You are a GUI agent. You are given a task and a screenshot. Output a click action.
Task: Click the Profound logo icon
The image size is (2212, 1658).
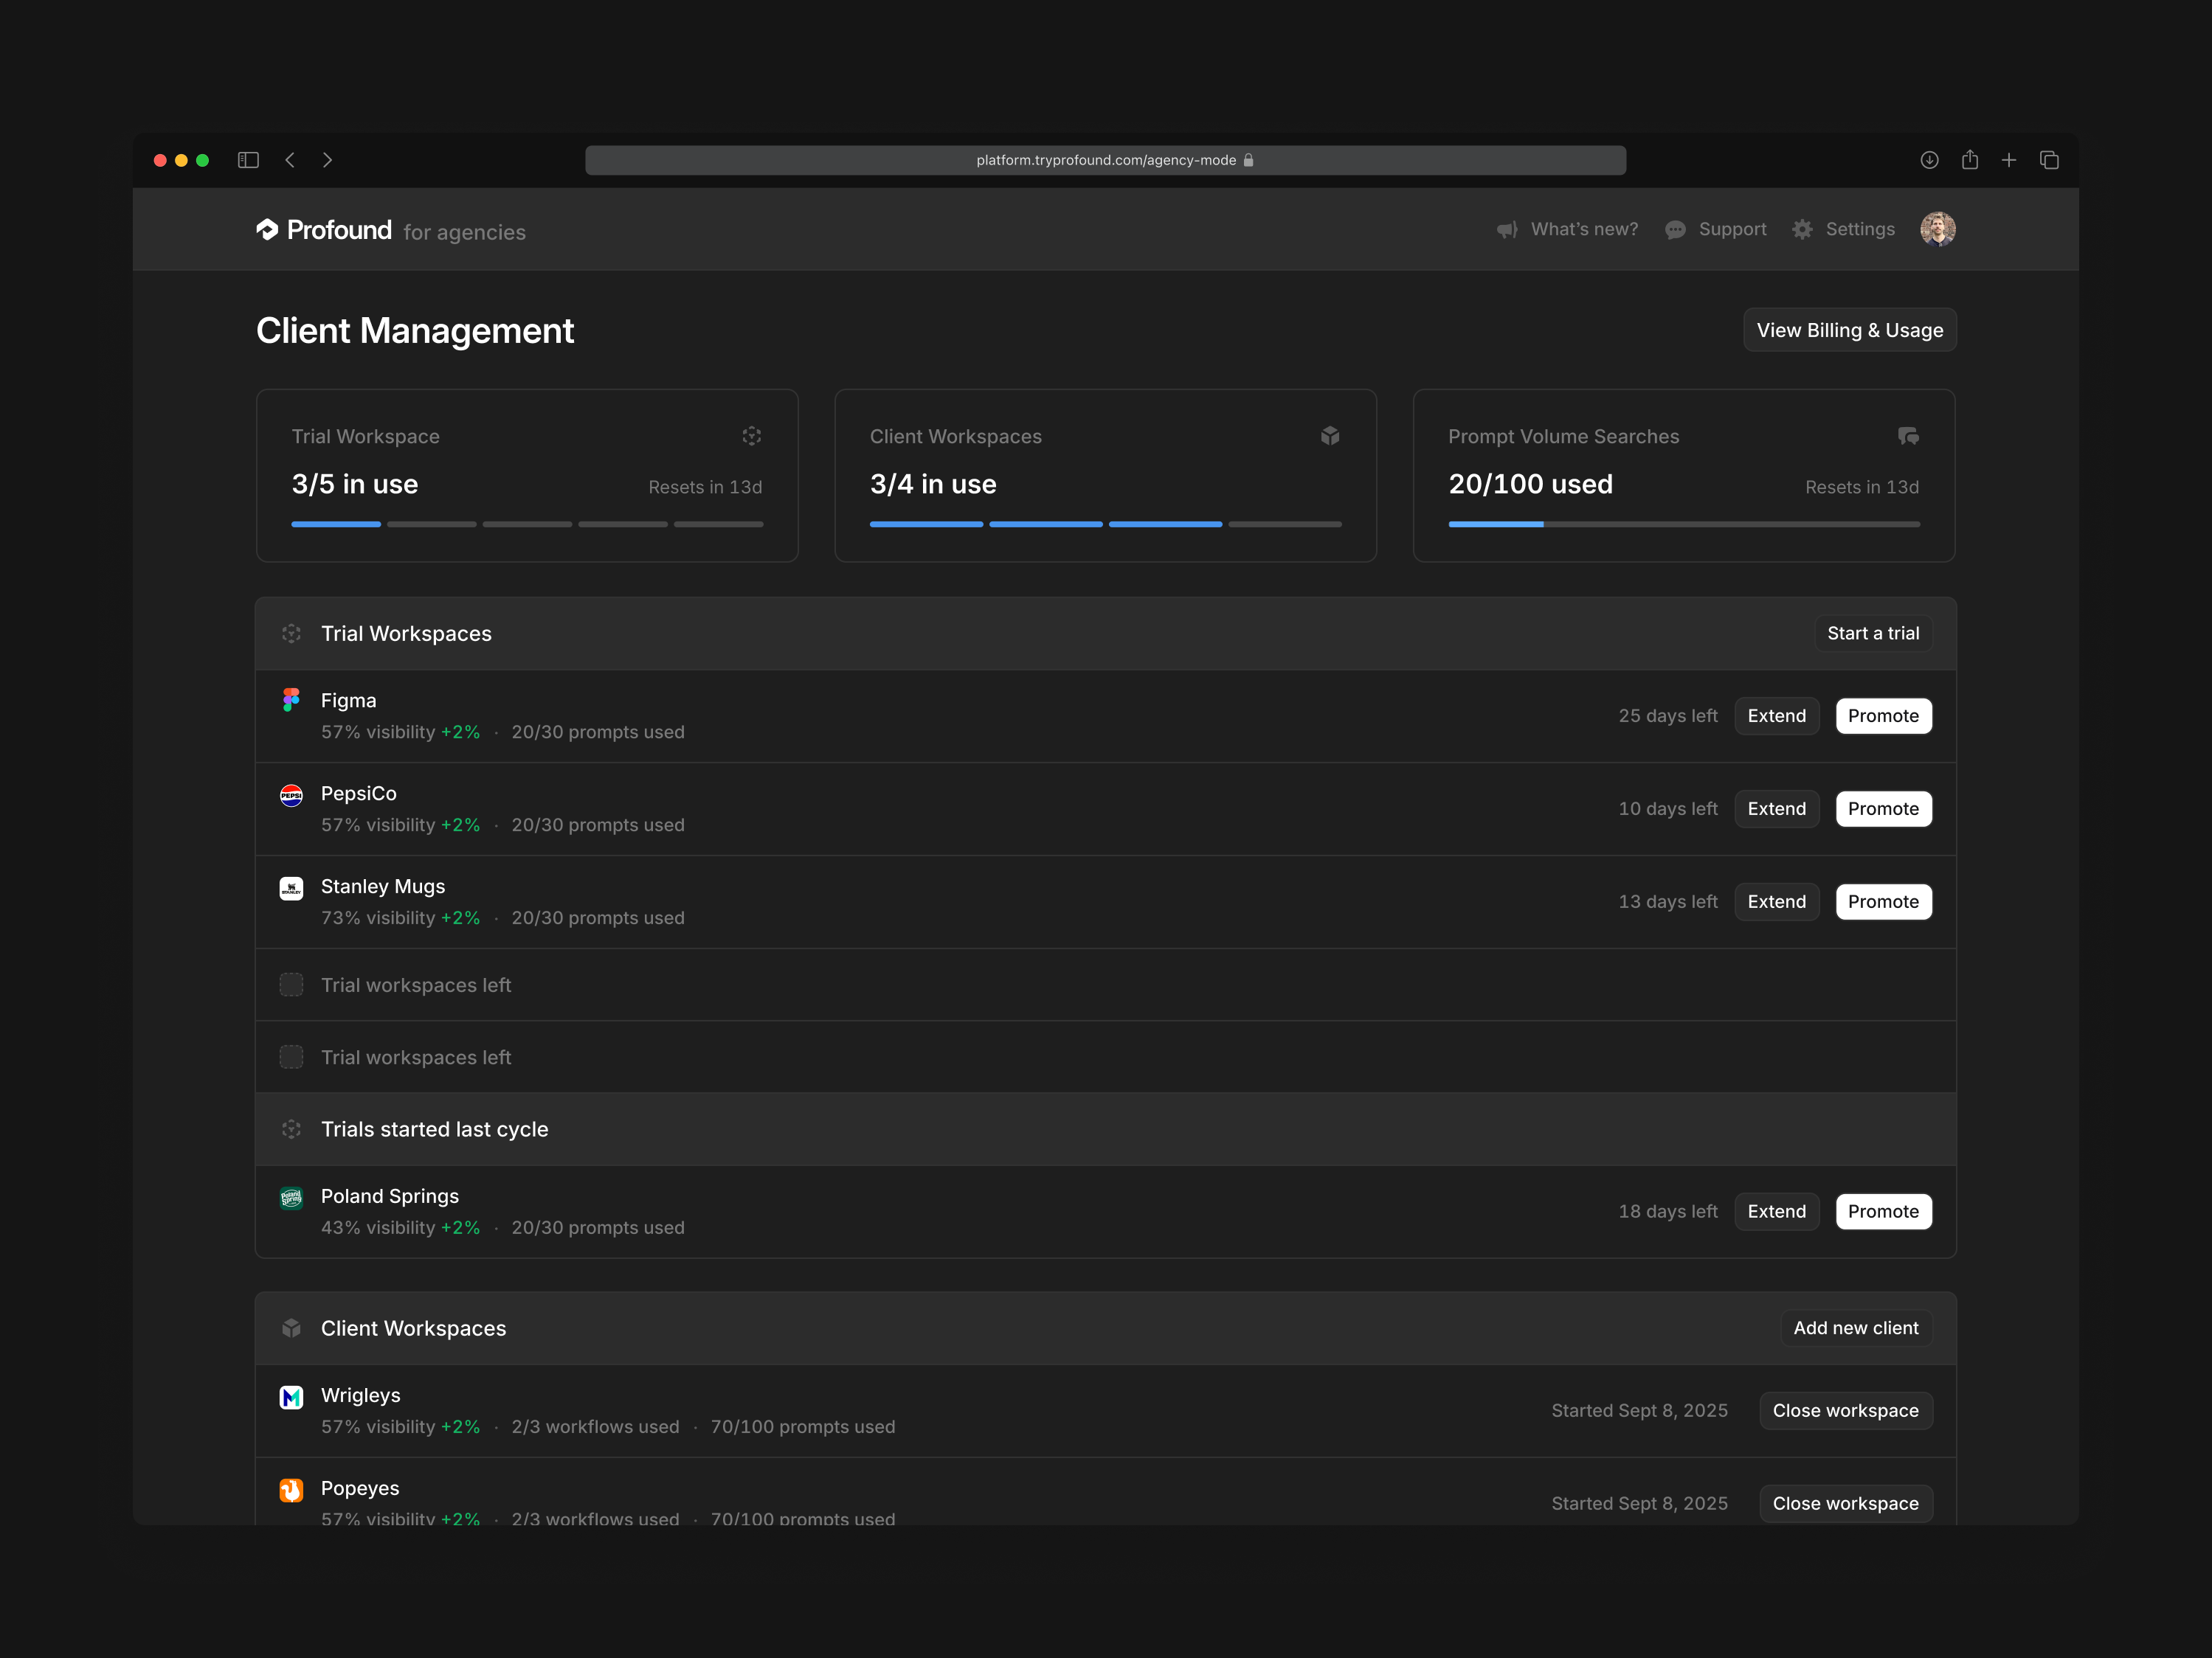pyautogui.click(x=267, y=230)
